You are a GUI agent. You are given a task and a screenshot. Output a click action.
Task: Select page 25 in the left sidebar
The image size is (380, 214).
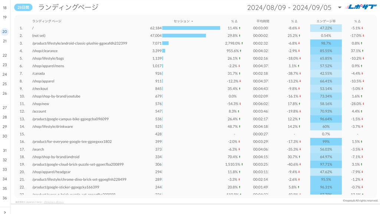coord(4,84)
